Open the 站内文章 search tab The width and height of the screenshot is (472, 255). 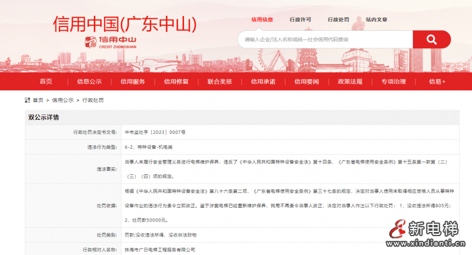click(377, 19)
